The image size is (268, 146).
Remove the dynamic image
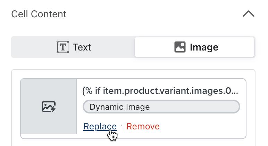click(143, 126)
